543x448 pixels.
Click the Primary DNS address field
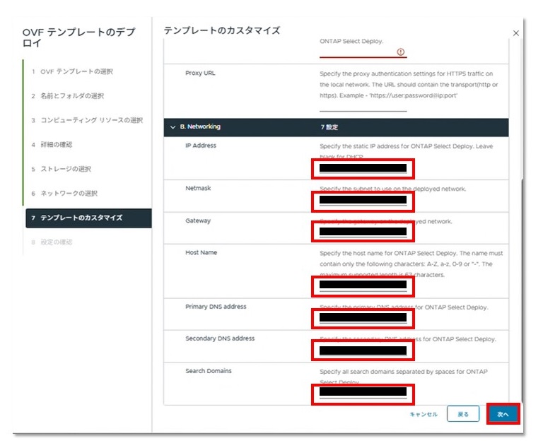363,318
